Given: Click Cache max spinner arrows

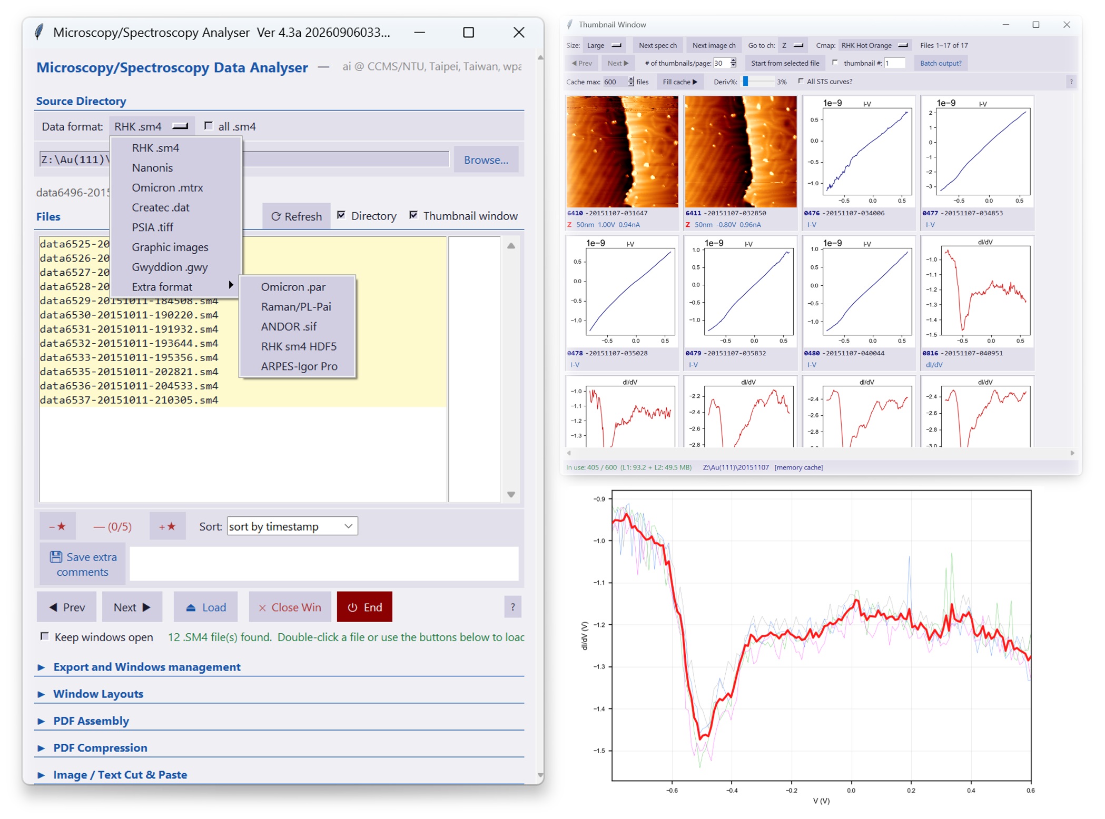Looking at the screenshot, I should [x=631, y=82].
